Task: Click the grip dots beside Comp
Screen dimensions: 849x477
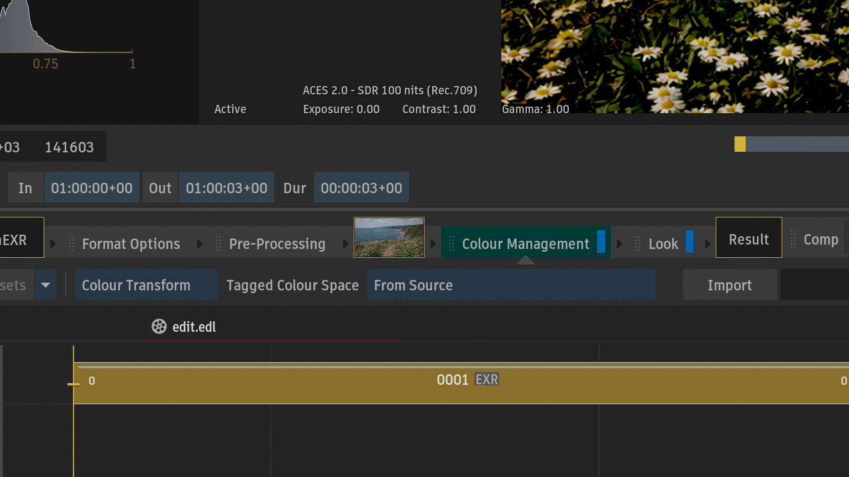Action: point(793,240)
